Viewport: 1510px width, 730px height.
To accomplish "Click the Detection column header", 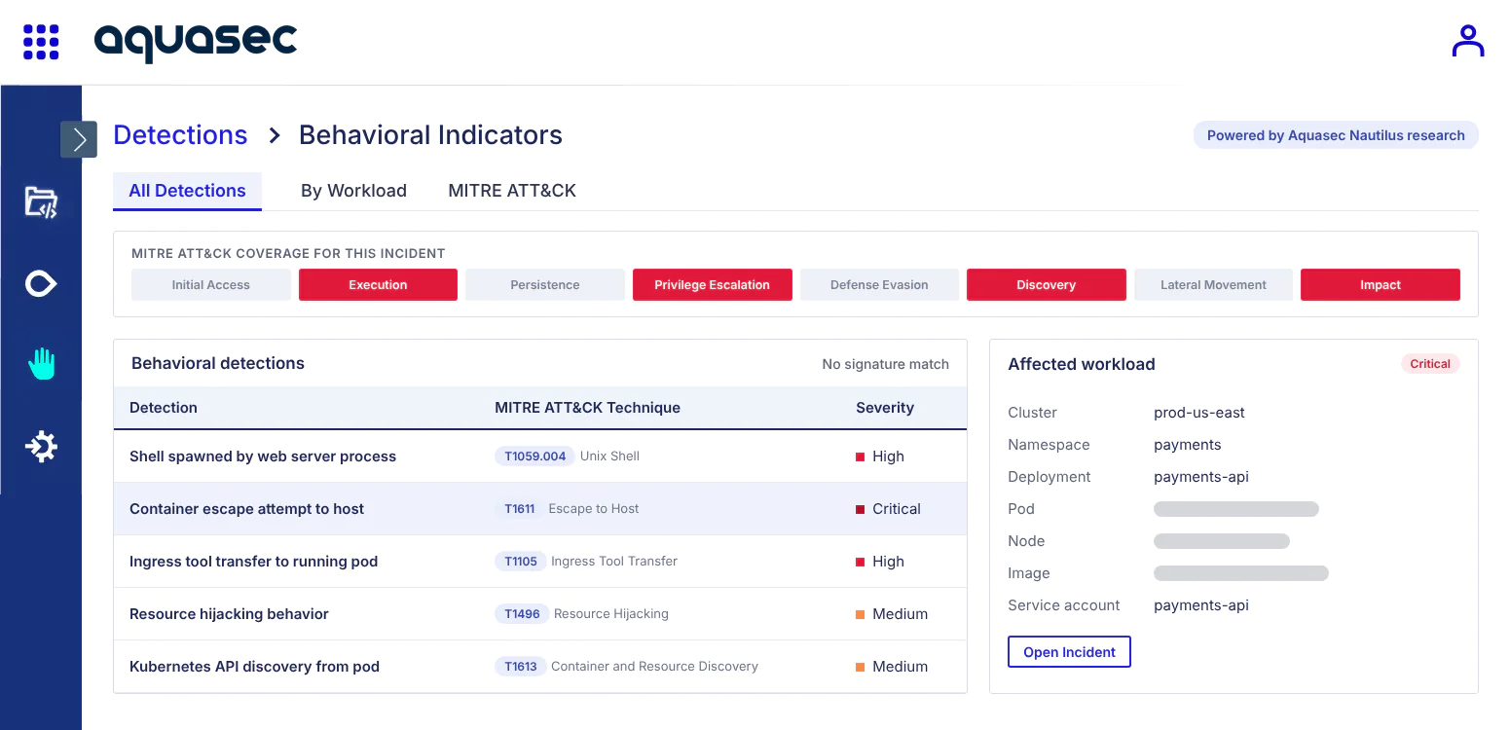I will 164,408.
